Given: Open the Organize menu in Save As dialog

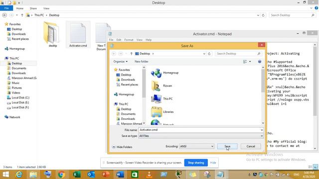Looking at the screenshot, I should (121, 62).
